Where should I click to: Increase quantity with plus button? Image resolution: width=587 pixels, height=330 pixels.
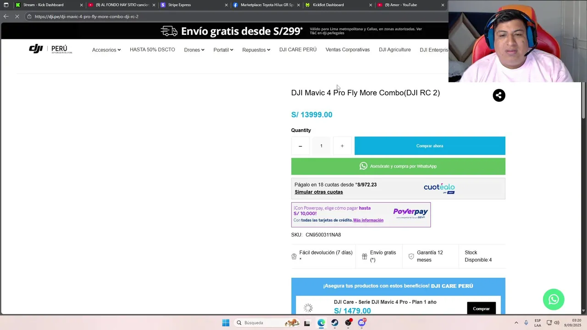(342, 146)
